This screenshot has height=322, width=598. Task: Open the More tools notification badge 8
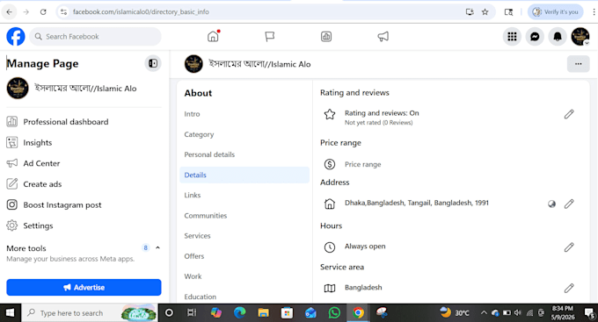click(x=145, y=247)
